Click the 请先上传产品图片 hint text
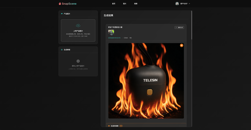The width and height of the screenshot is (251, 130). 78,66
